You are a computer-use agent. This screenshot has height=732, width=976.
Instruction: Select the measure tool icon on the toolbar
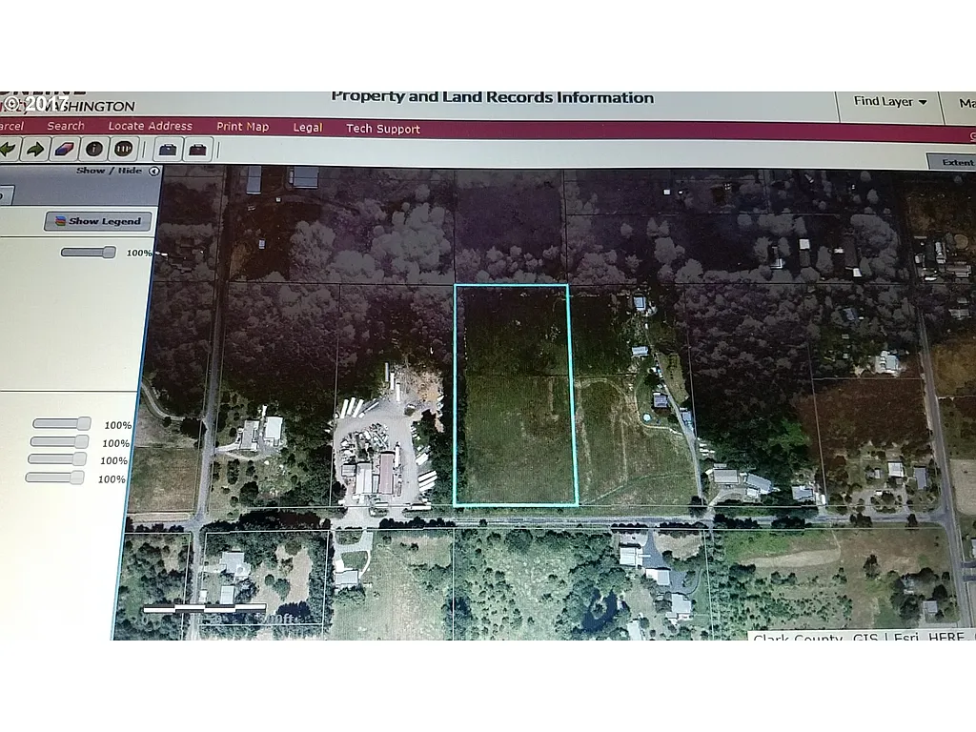(x=122, y=148)
